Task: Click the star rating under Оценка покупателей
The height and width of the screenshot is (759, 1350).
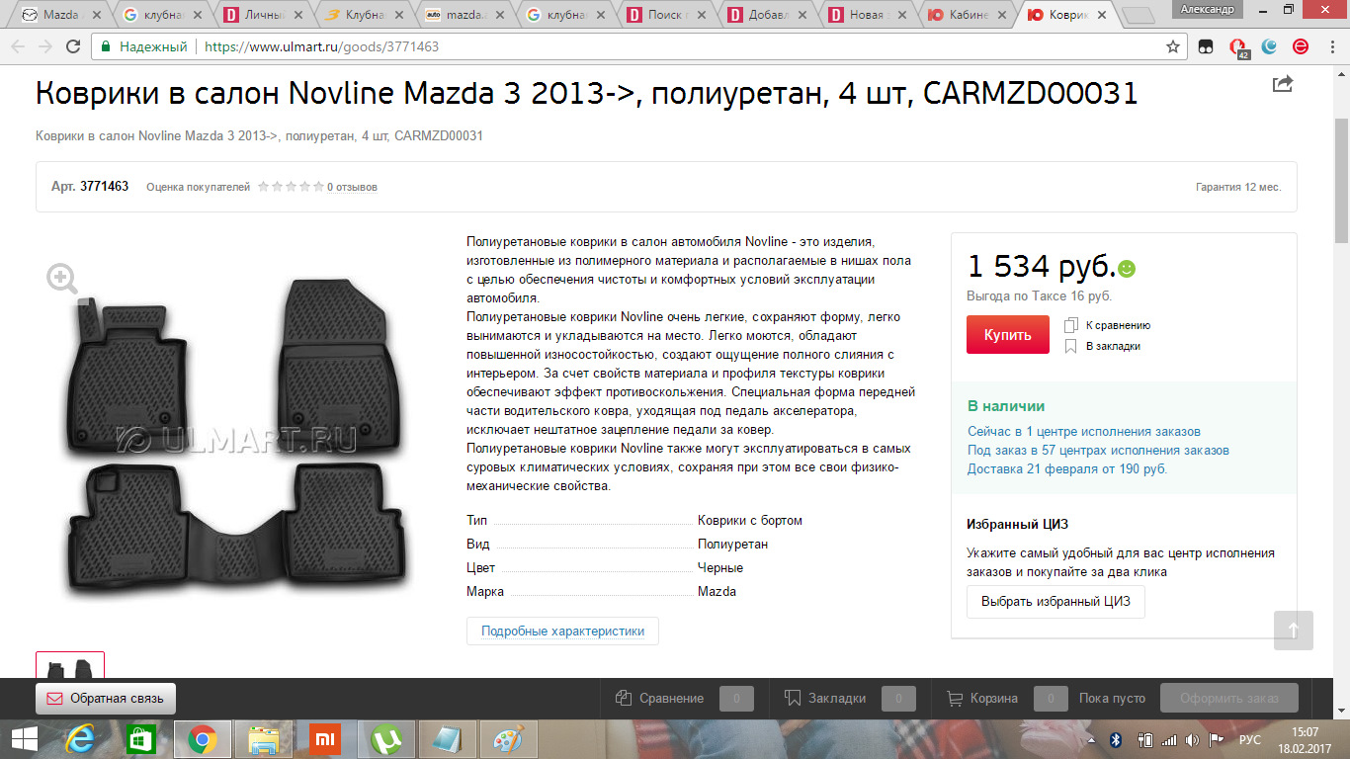Action: click(291, 187)
